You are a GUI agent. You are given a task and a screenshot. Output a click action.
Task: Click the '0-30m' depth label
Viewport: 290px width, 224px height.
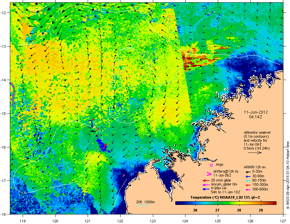[257, 172]
